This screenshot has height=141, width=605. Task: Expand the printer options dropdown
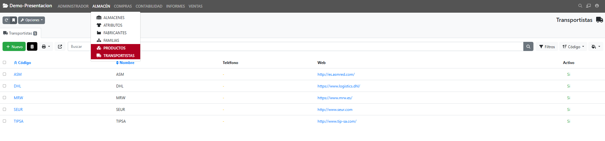(46, 47)
